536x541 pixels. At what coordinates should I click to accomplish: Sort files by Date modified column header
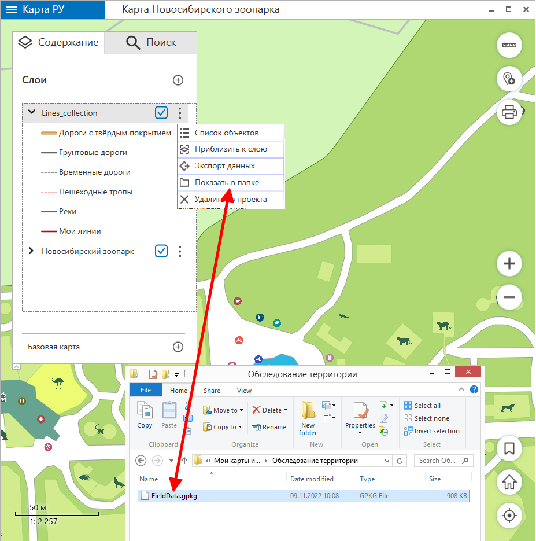coord(312,479)
